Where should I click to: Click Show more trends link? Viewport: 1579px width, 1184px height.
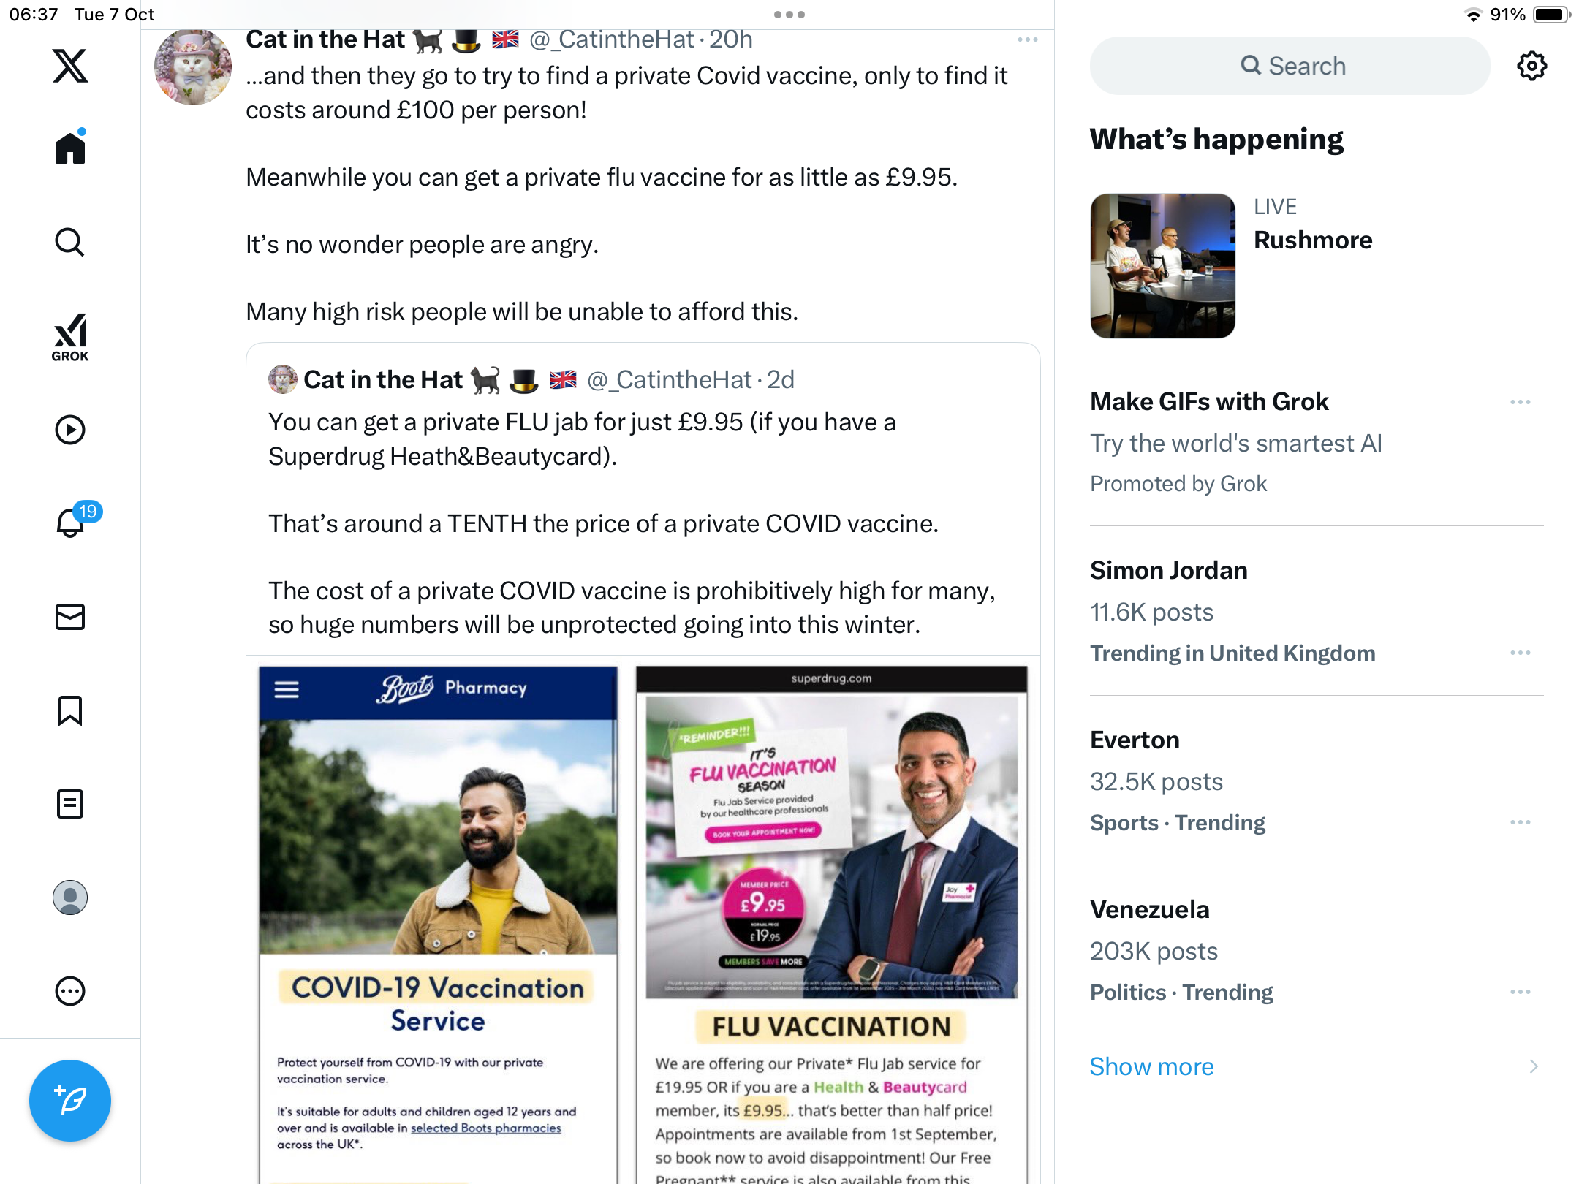coord(1151,1066)
